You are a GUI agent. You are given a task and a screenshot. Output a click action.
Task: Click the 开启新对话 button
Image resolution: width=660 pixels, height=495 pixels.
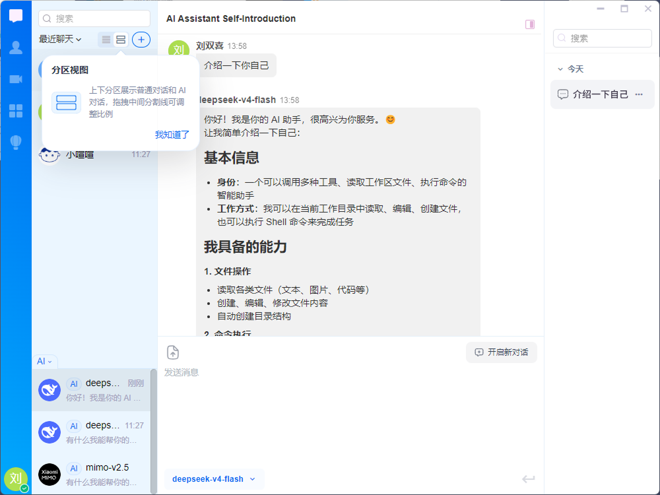502,352
